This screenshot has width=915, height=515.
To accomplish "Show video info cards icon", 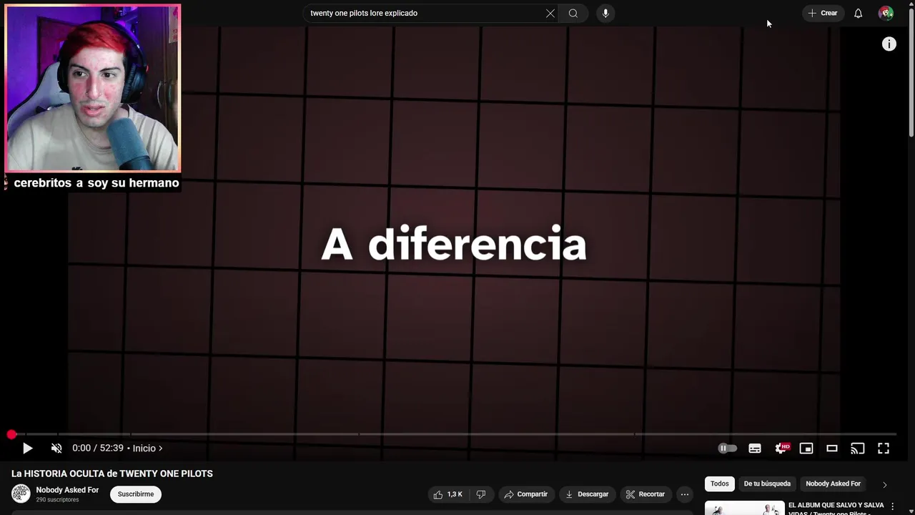I will 889,44.
